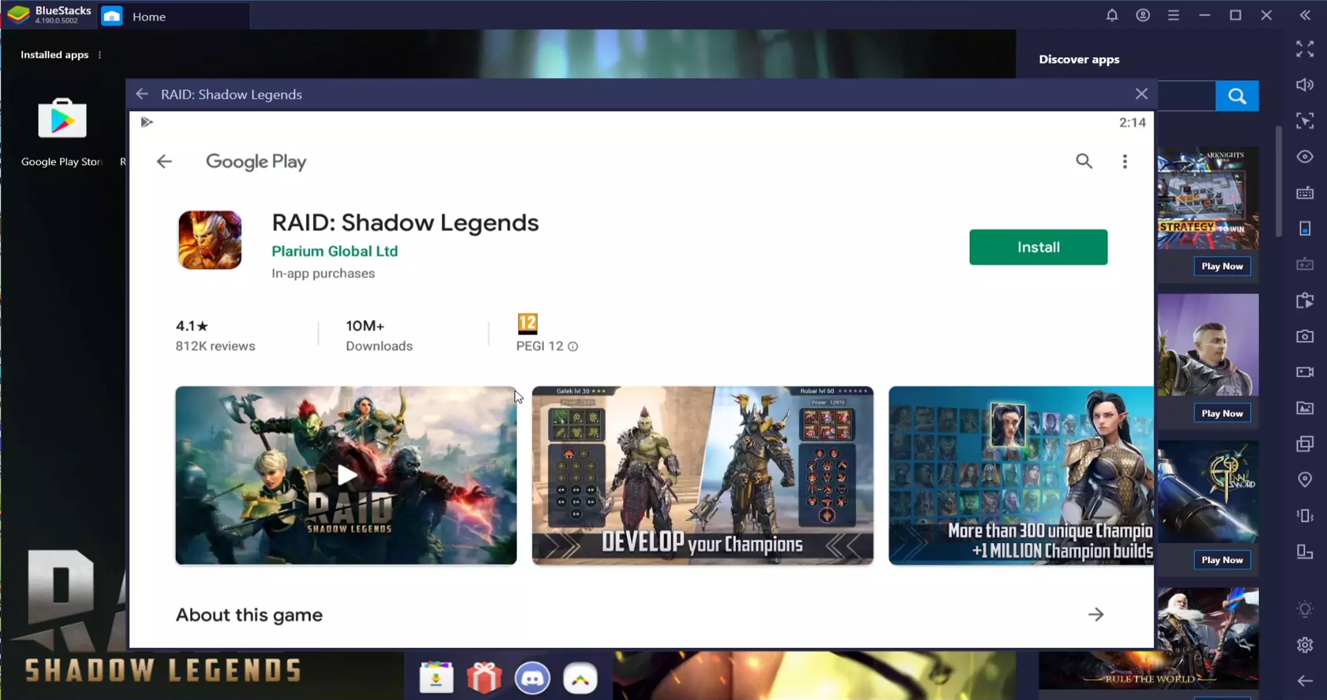Toggle fullscreen with sidebar expand arrows

(1304, 49)
